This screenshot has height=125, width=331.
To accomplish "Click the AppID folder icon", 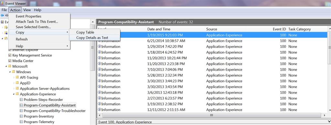I will [17, 83].
